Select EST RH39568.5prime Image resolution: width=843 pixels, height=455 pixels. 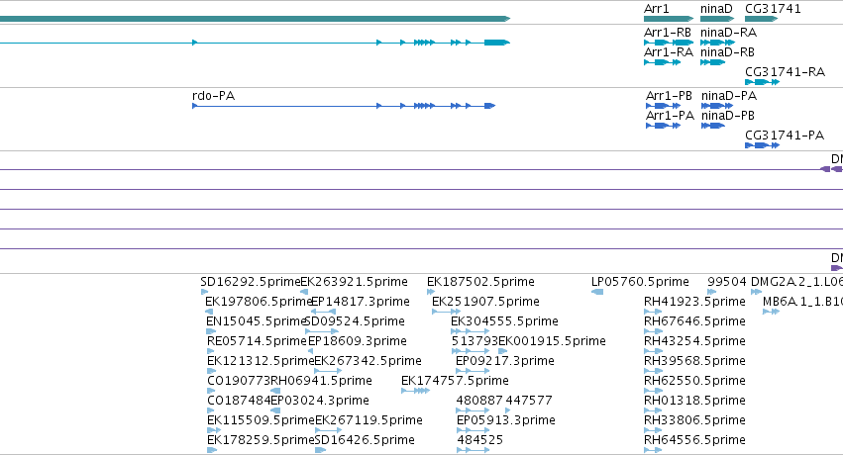[694, 361]
